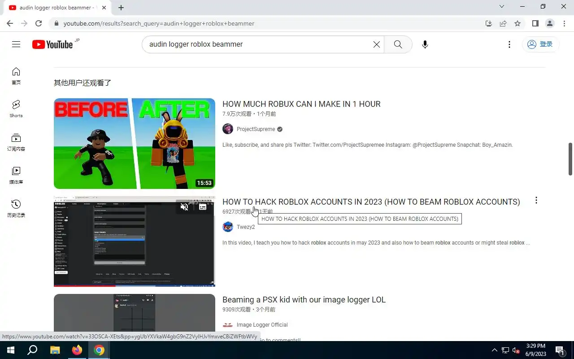Screen dimensions: 574x359
Task: Visit the Twezy2 channel name
Action: [x=246, y=227]
